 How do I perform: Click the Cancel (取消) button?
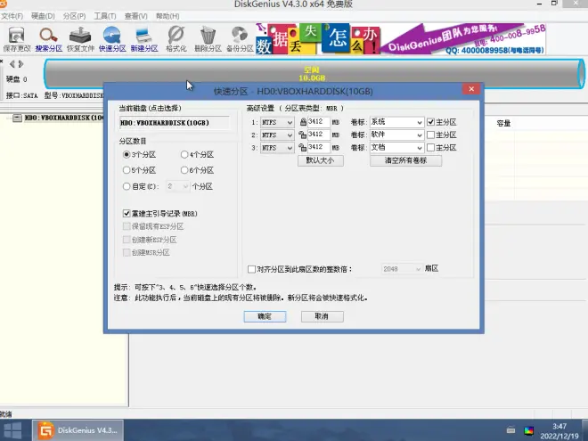[x=323, y=316]
